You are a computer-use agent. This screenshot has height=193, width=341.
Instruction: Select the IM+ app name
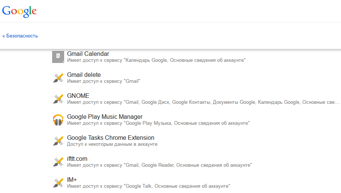pyautogui.click(x=72, y=180)
